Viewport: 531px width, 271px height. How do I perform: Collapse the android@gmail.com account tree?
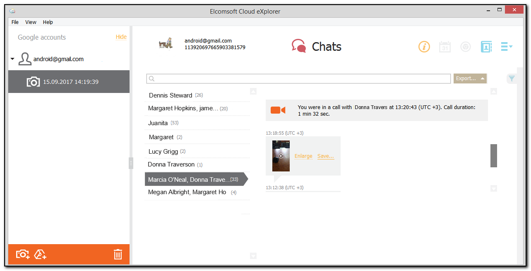click(x=12, y=59)
